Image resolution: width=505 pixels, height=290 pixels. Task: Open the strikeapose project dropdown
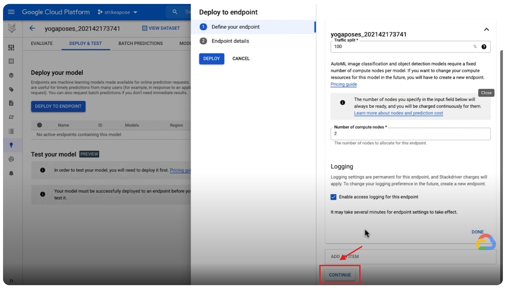pyautogui.click(x=117, y=12)
